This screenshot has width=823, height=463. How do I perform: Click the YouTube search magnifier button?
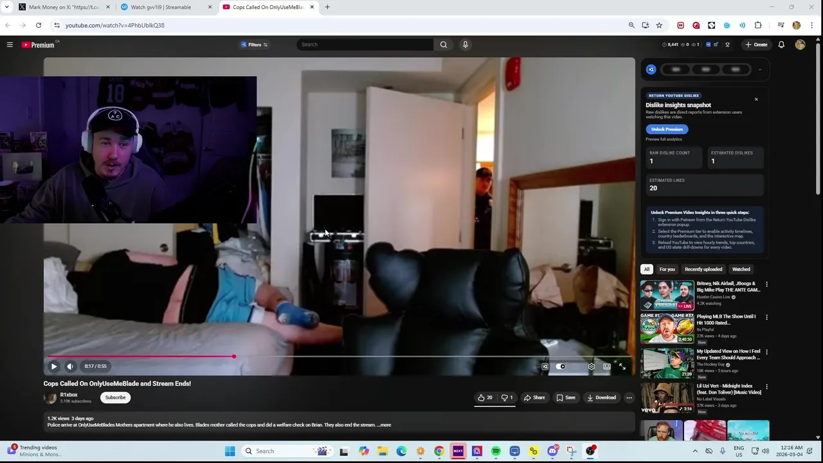443,44
